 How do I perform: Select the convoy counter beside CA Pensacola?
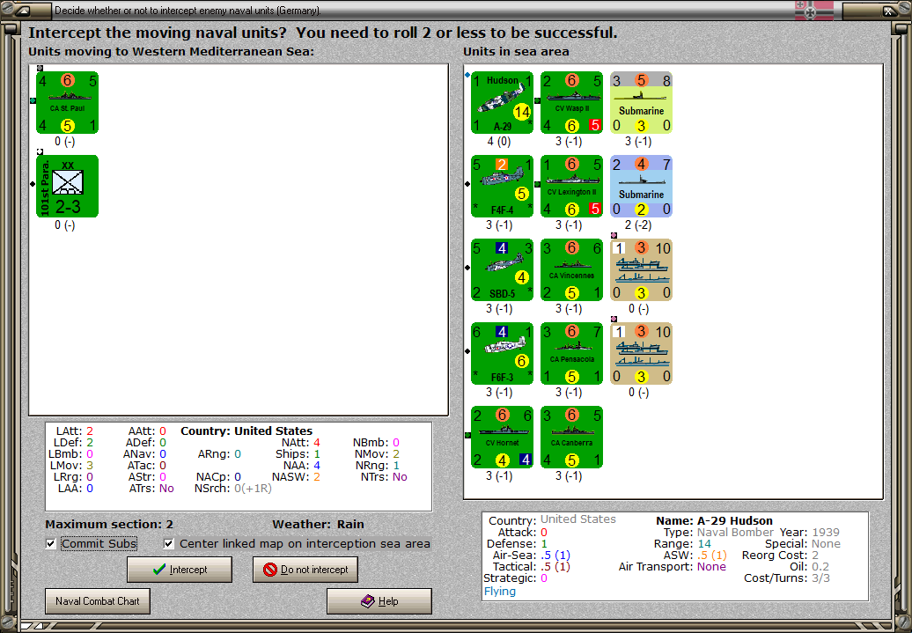coord(642,354)
